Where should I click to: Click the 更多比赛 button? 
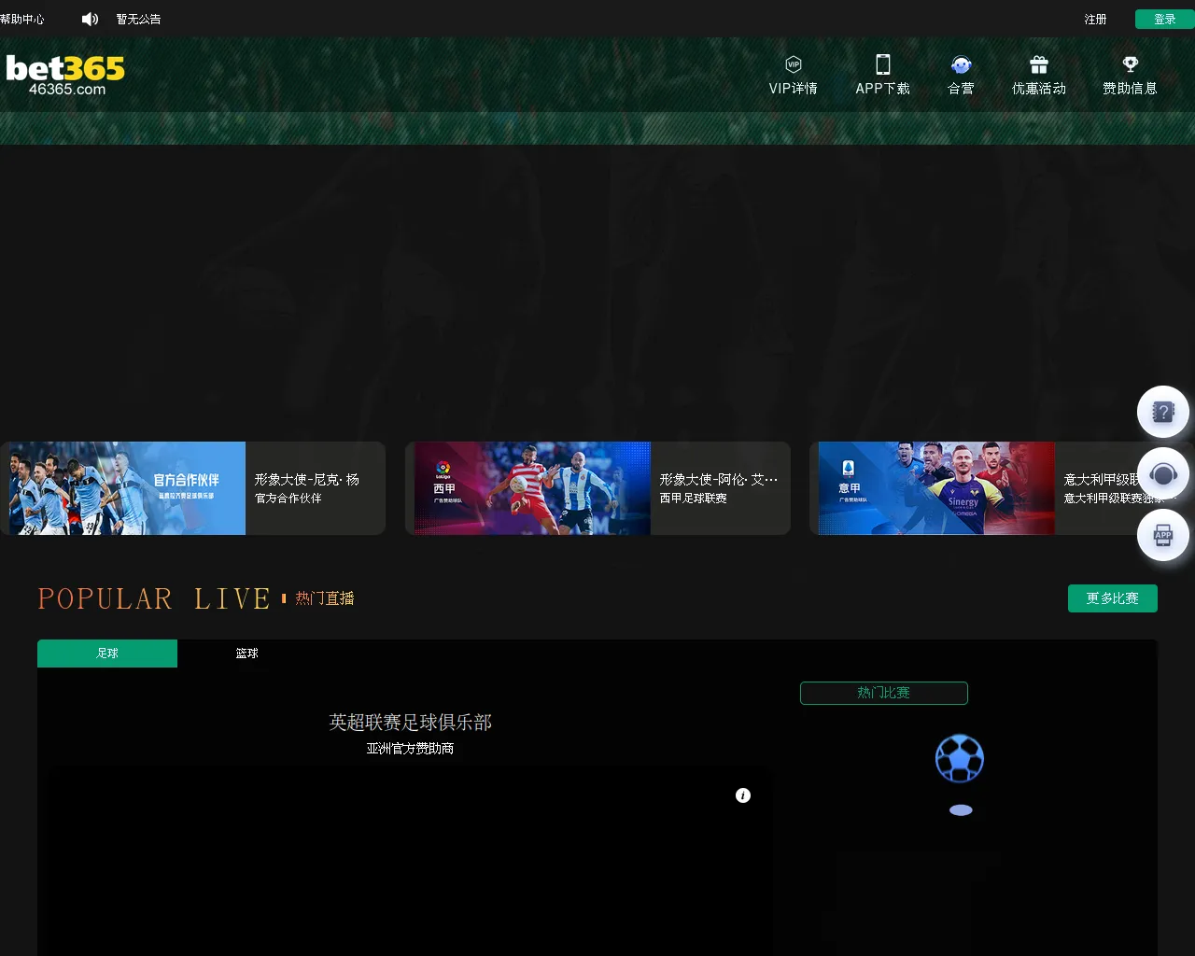pos(1113,598)
